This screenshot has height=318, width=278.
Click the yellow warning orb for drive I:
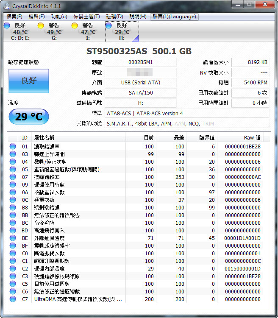point(75,25)
